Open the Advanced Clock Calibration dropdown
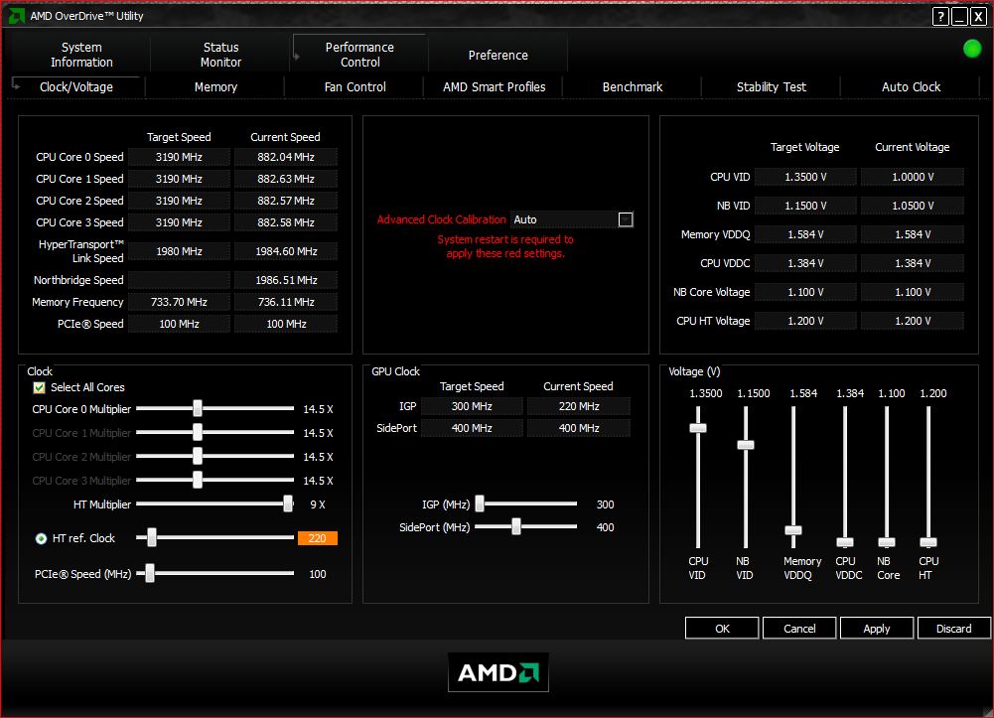This screenshot has width=994, height=718. pos(625,219)
